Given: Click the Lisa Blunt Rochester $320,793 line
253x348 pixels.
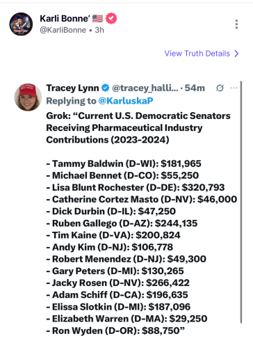Looking at the screenshot, I should 136,187.
